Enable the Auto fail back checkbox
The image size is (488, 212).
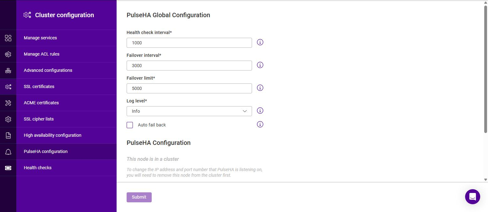(130, 125)
